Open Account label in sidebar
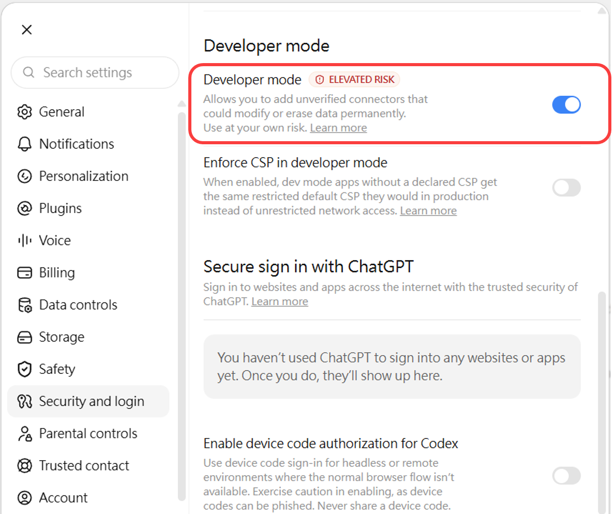Image resolution: width=615 pixels, height=514 pixels. tap(63, 498)
